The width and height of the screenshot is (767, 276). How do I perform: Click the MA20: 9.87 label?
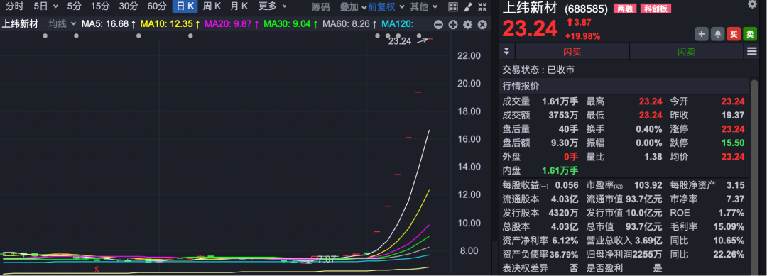tap(232, 24)
